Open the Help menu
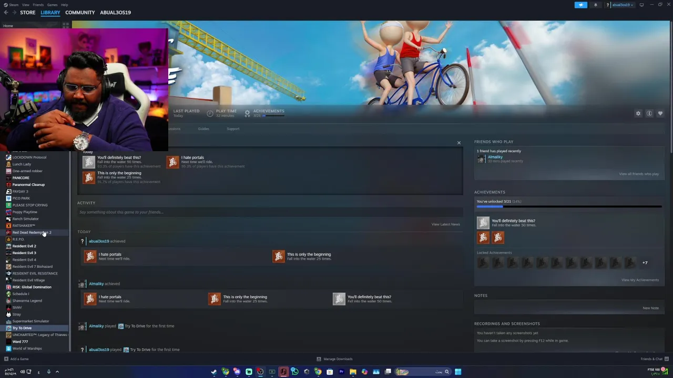The image size is (673, 378). coord(64,5)
